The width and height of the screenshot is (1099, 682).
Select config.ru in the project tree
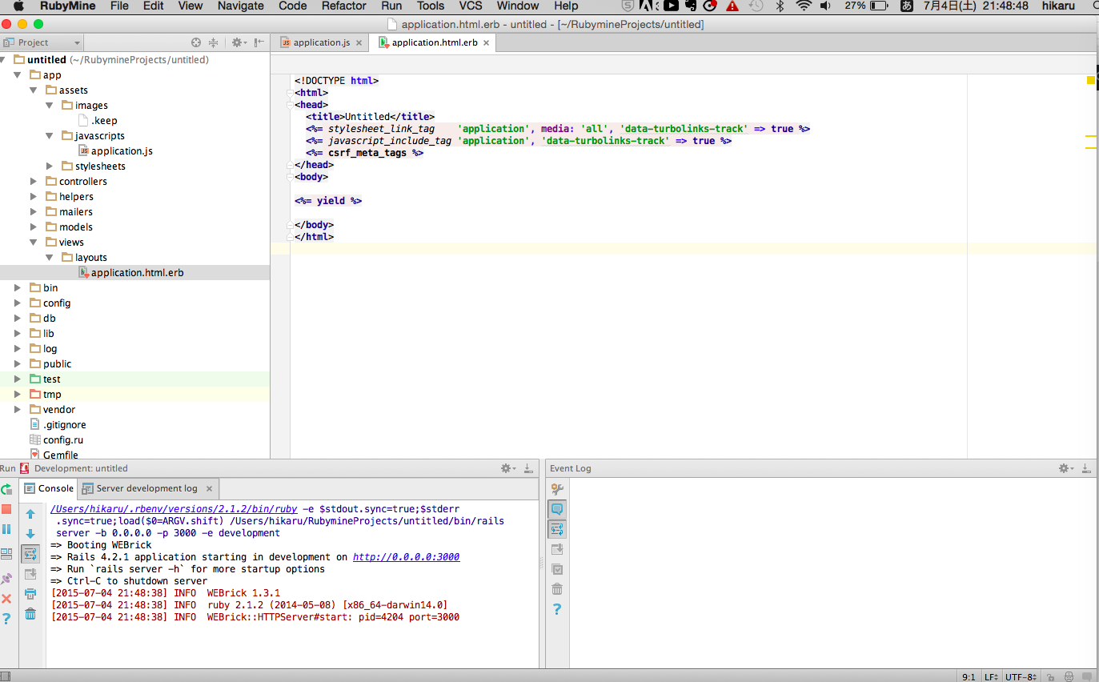(x=63, y=439)
